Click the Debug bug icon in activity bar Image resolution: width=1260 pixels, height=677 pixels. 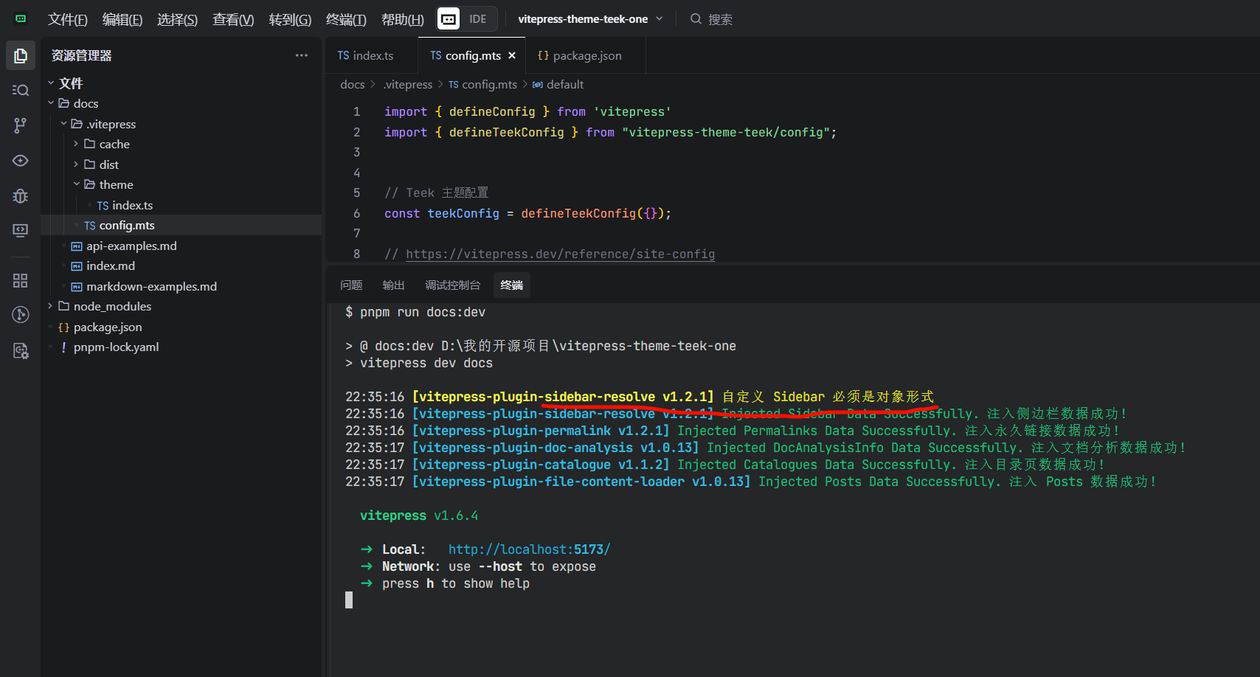[x=21, y=195]
